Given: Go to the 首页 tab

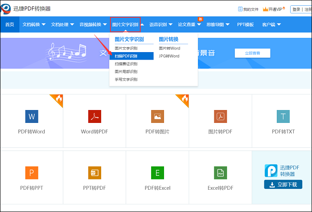Looking at the screenshot, I should (10, 24).
